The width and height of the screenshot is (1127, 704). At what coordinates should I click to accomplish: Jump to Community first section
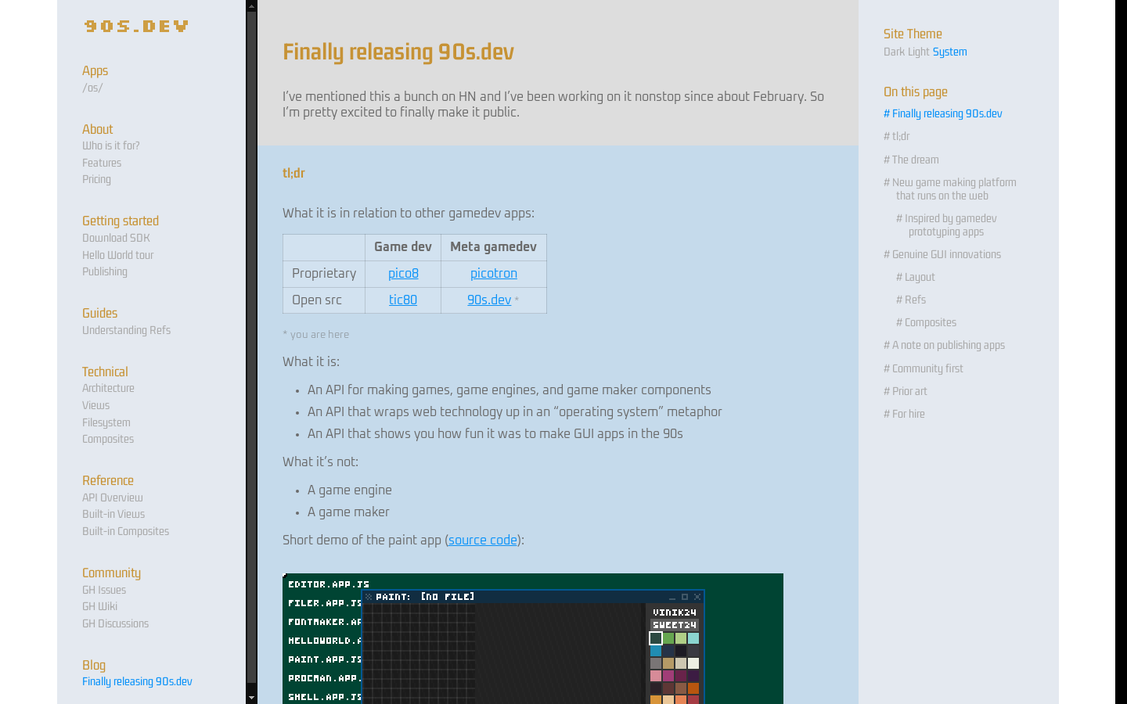[x=924, y=368]
